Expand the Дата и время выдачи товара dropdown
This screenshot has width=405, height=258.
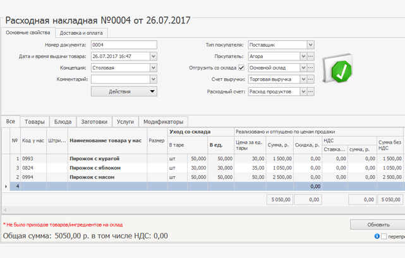154,56
